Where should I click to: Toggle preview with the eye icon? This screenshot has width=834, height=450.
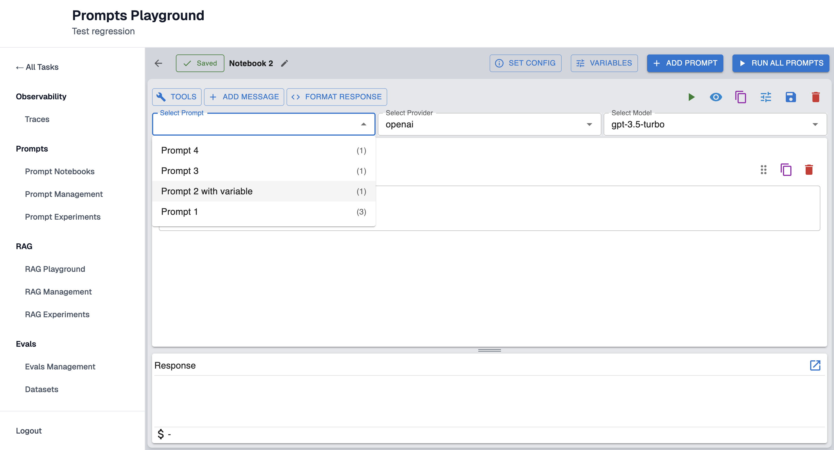(x=715, y=97)
